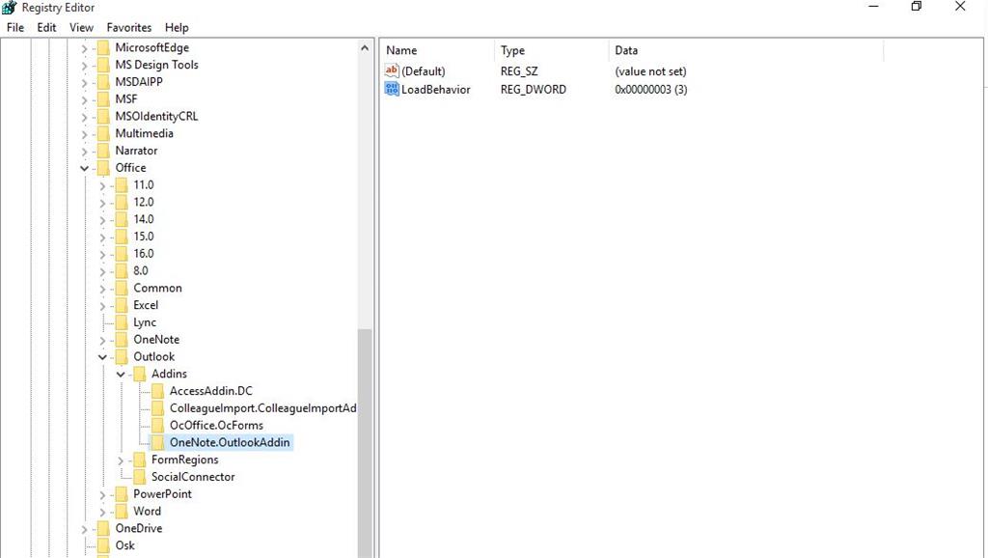Screen dimensions: 988x558
Task: Click the folder icon next to Addins
Action: 140,374
